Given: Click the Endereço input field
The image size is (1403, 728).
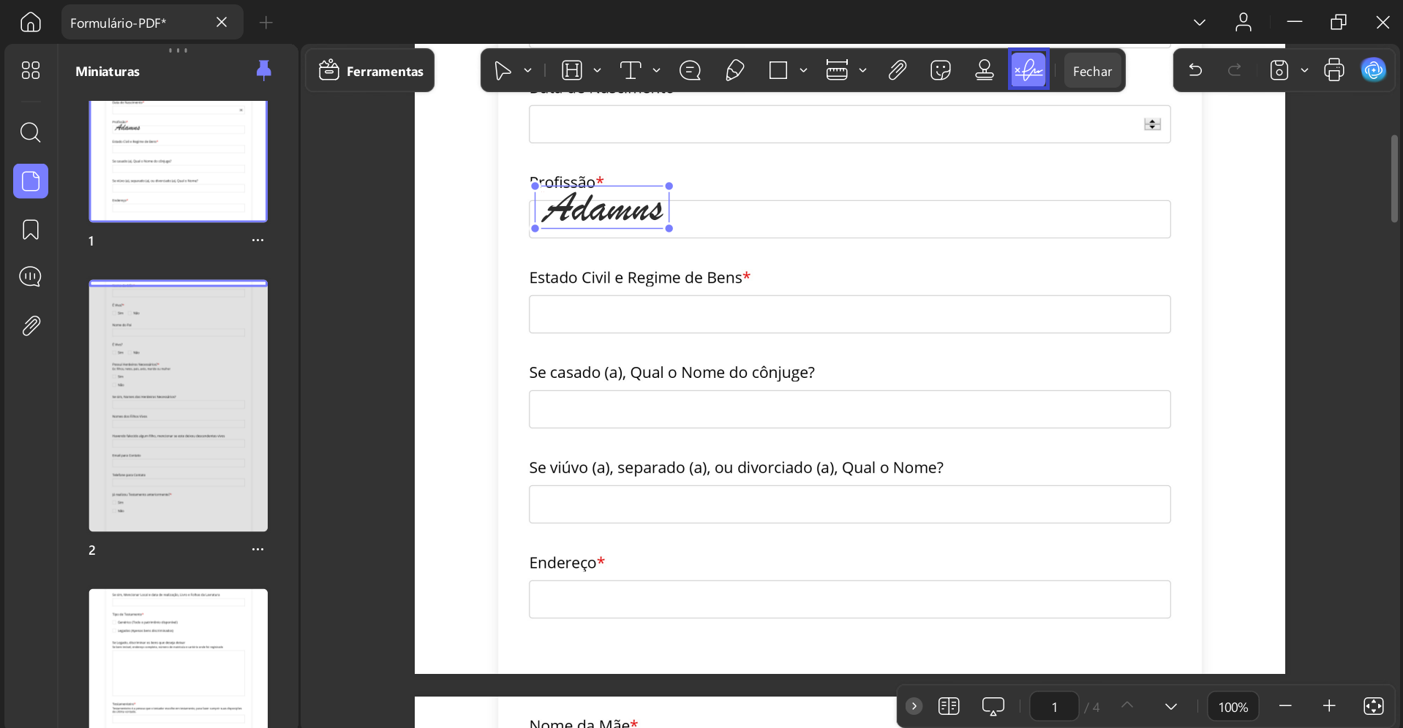Looking at the screenshot, I should click(x=850, y=599).
